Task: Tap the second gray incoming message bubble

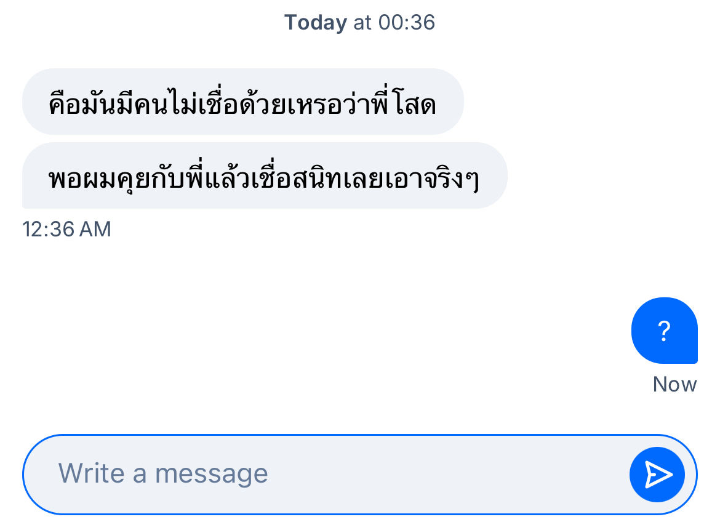Action: [265, 176]
